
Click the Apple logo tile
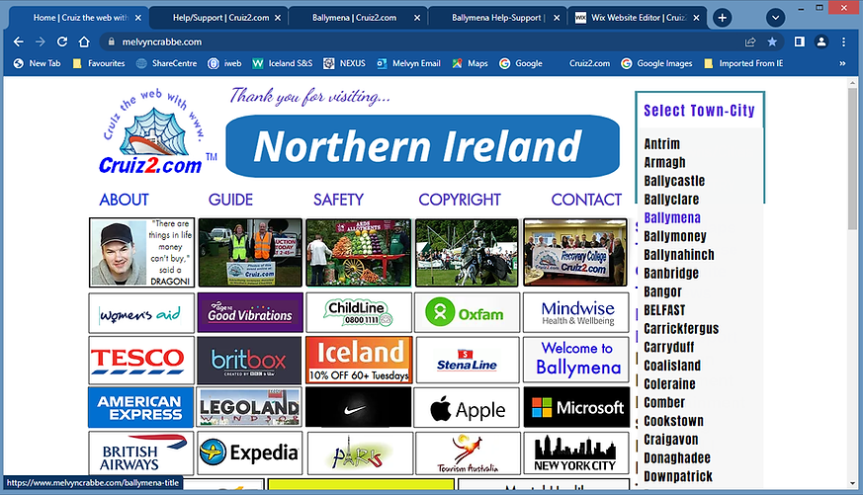(x=467, y=407)
